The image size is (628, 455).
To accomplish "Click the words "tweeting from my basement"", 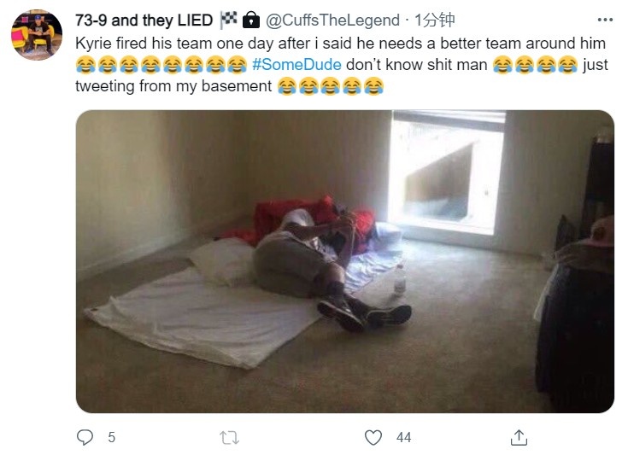I will tap(173, 86).
